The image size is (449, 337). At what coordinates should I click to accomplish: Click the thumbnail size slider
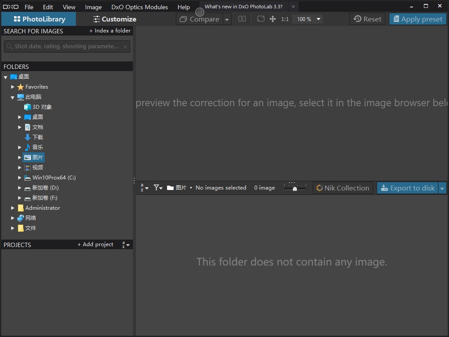tap(295, 188)
